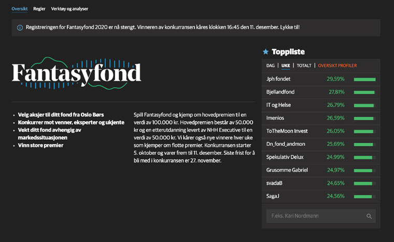
Task: Open the OVERSIKT PROFILER link
Action: [337, 66]
